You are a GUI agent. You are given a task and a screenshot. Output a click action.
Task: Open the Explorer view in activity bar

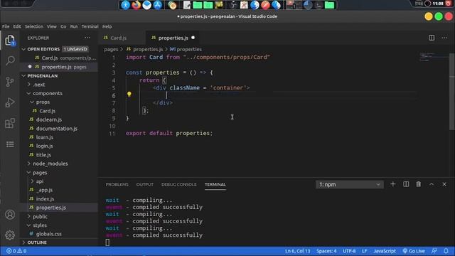click(x=10, y=40)
